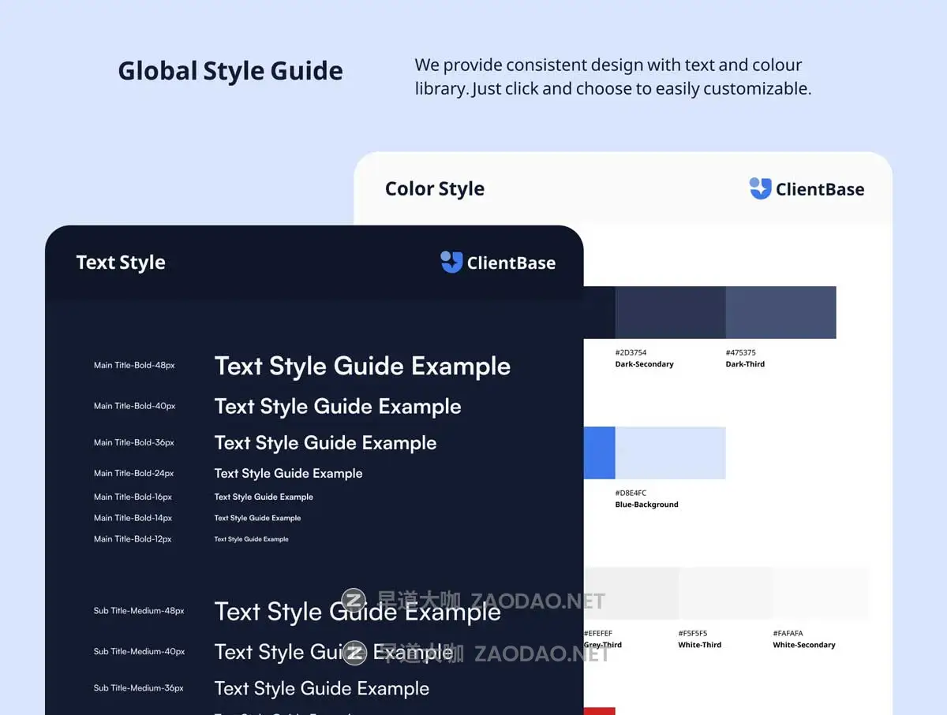This screenshot has height=715, width=947.
Task: Click the 'Dark-Secondary' color name
Action: coord(645,364)
